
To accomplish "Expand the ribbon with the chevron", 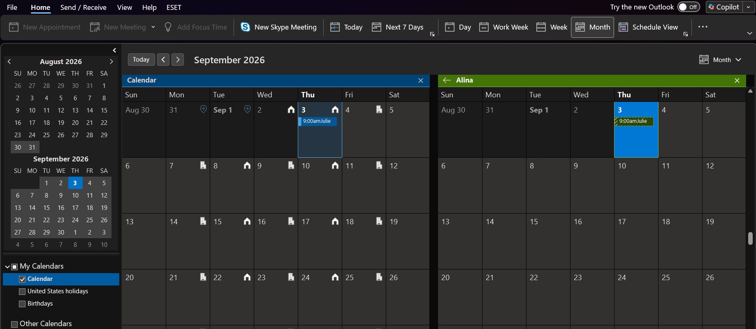I will [x=749, y=33].
